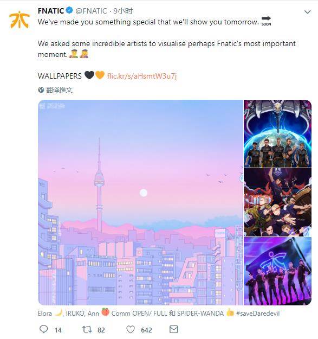Open the flic.kr/s/aHsmtW3u7j wallpapers link
Screen dimensions: 318x339
[142, 76]
